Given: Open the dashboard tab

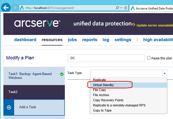Looking at the screenshot, I should coord(25,40).
